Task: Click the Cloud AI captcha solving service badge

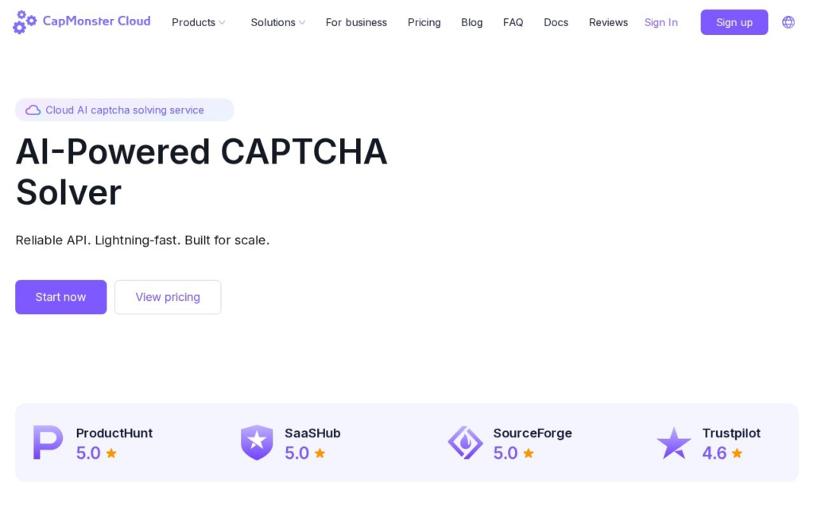Action: [x=125, y=110]
